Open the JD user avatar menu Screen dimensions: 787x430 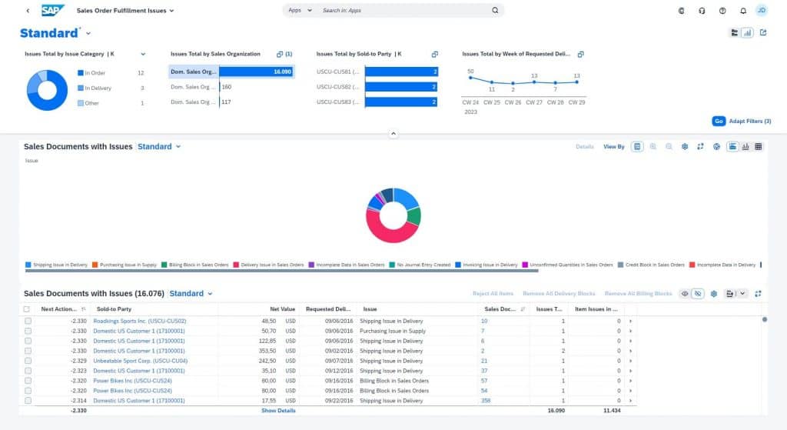[x=762, y=11]
